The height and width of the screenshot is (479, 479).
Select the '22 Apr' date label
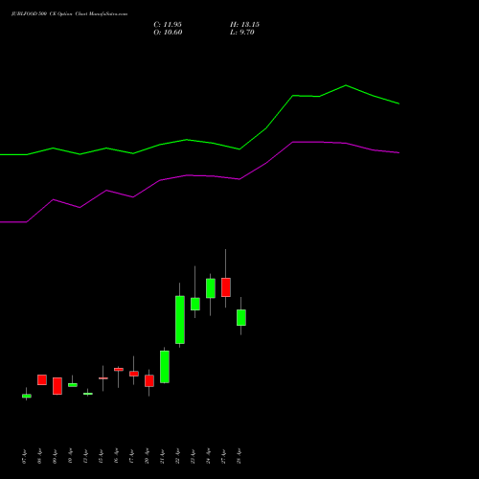click(178, 457)
